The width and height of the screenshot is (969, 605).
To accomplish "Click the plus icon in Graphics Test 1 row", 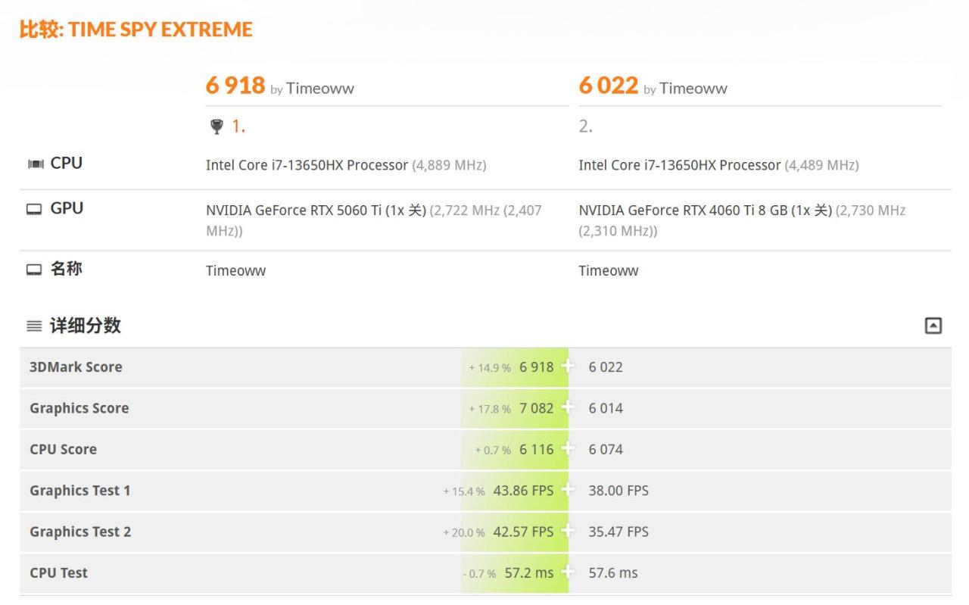I will [x=568, y=490].
